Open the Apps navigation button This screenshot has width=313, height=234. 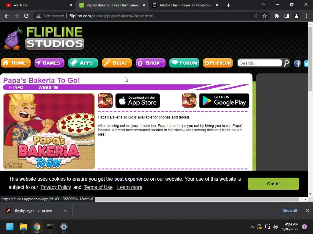pyautogui.click(x=83, y=63)
